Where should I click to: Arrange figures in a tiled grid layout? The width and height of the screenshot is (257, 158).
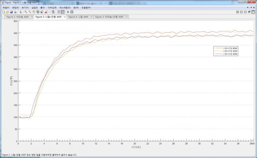(238, 12)
